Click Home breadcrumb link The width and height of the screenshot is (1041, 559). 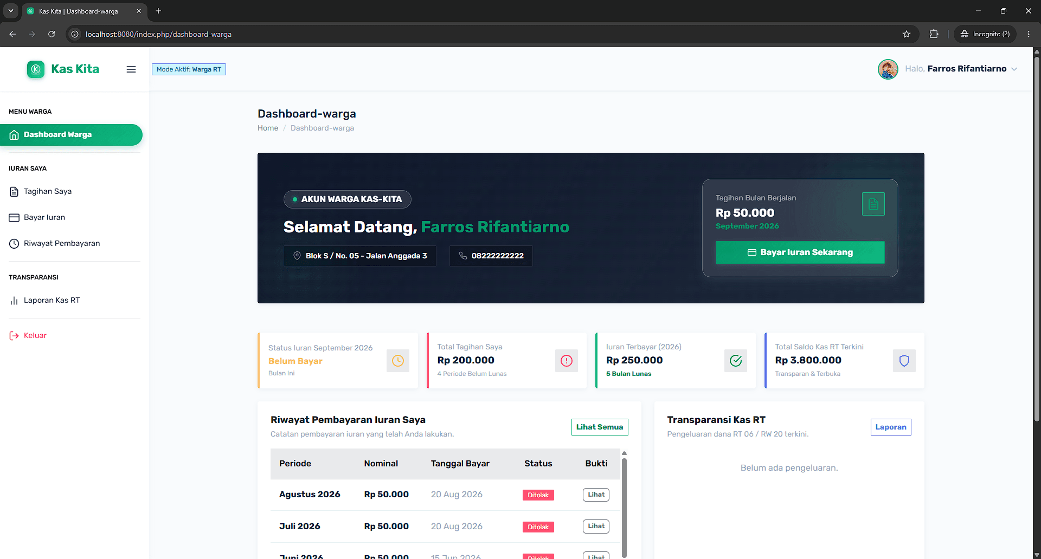tap(268, 128)
